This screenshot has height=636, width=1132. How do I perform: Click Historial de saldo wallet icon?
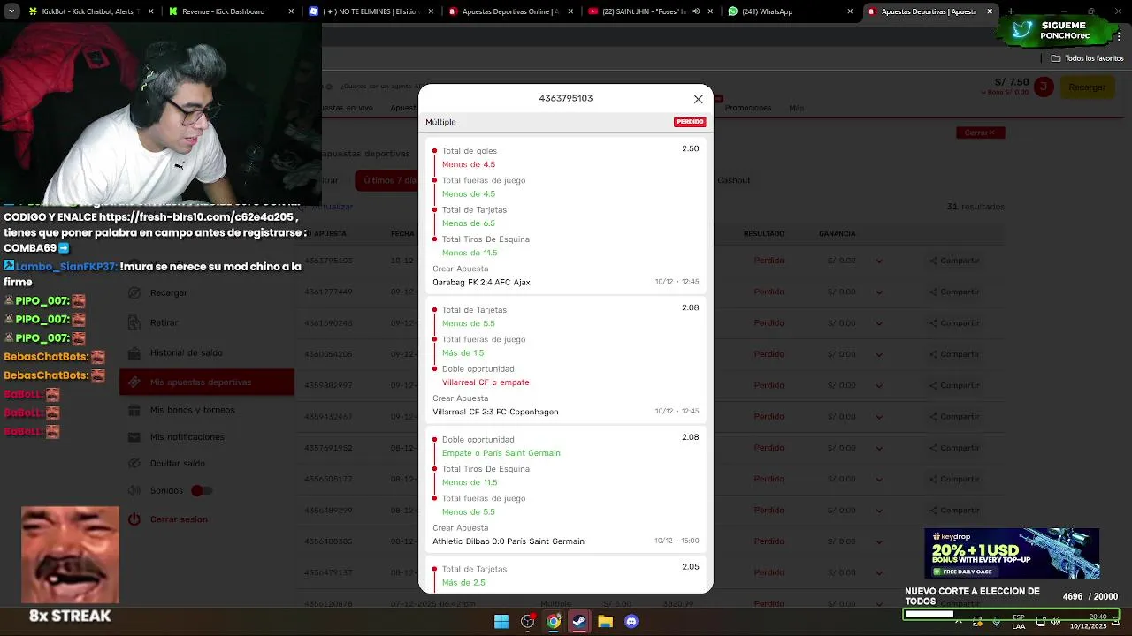point(134,352)
